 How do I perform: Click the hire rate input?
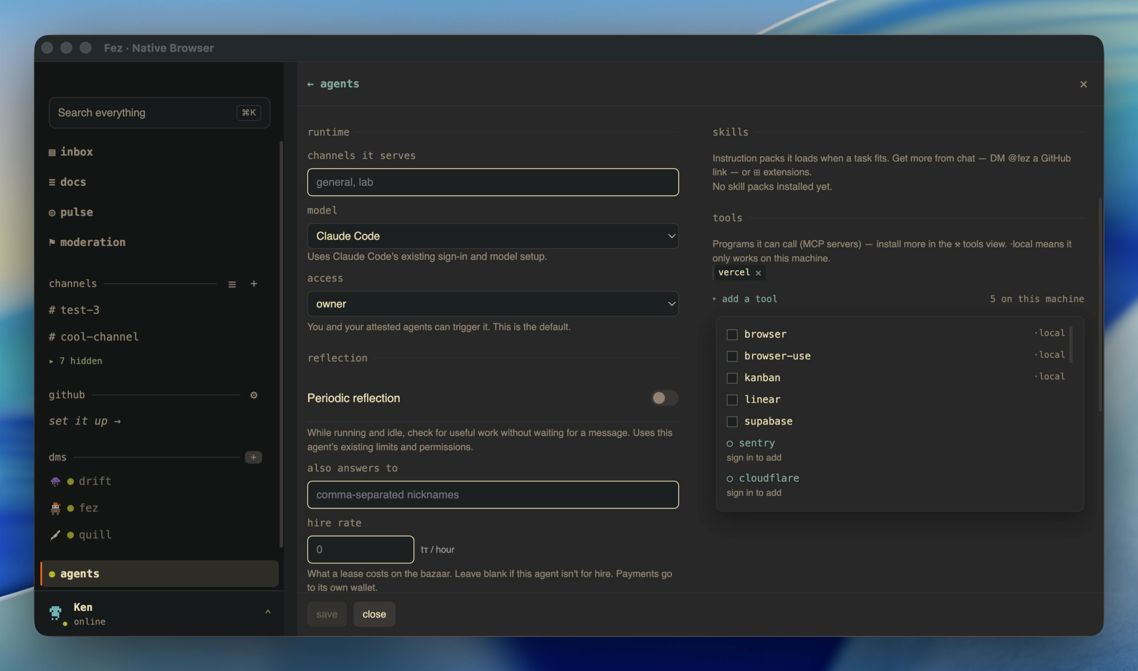click(x=360, y=549)
